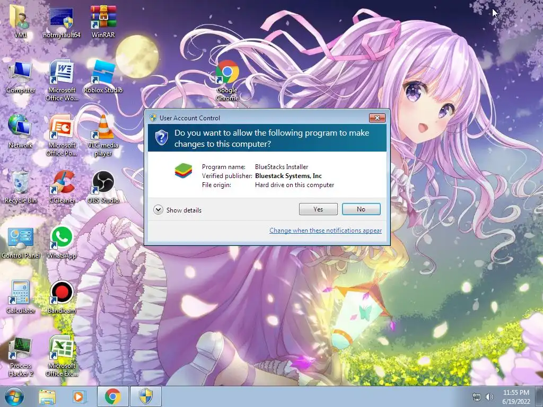The width and height of the screenshot is (543, 407).
Task: Click the Show Desktop strip
Action: click(x=539, y=396)
